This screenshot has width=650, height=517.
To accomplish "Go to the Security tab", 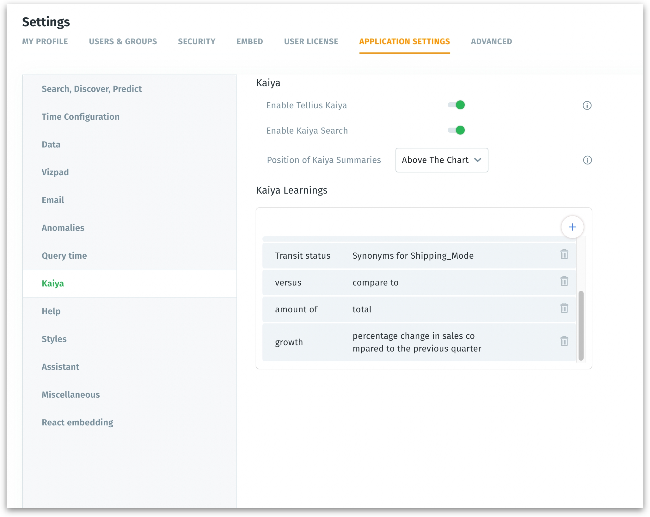I will [196, 41].
